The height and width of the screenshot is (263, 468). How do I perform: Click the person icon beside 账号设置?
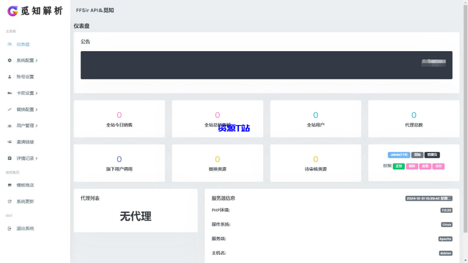coord(10,76)
